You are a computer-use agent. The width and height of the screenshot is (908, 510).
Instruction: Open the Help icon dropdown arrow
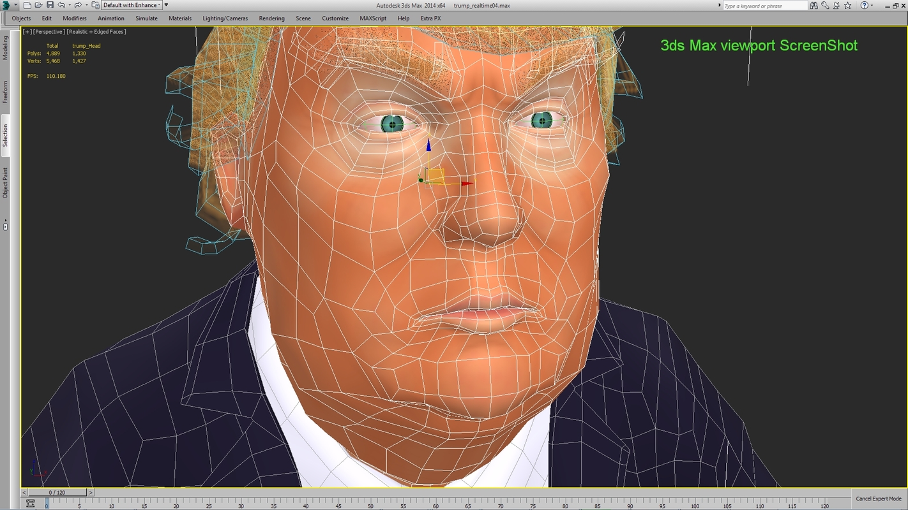tap(872, 6)
